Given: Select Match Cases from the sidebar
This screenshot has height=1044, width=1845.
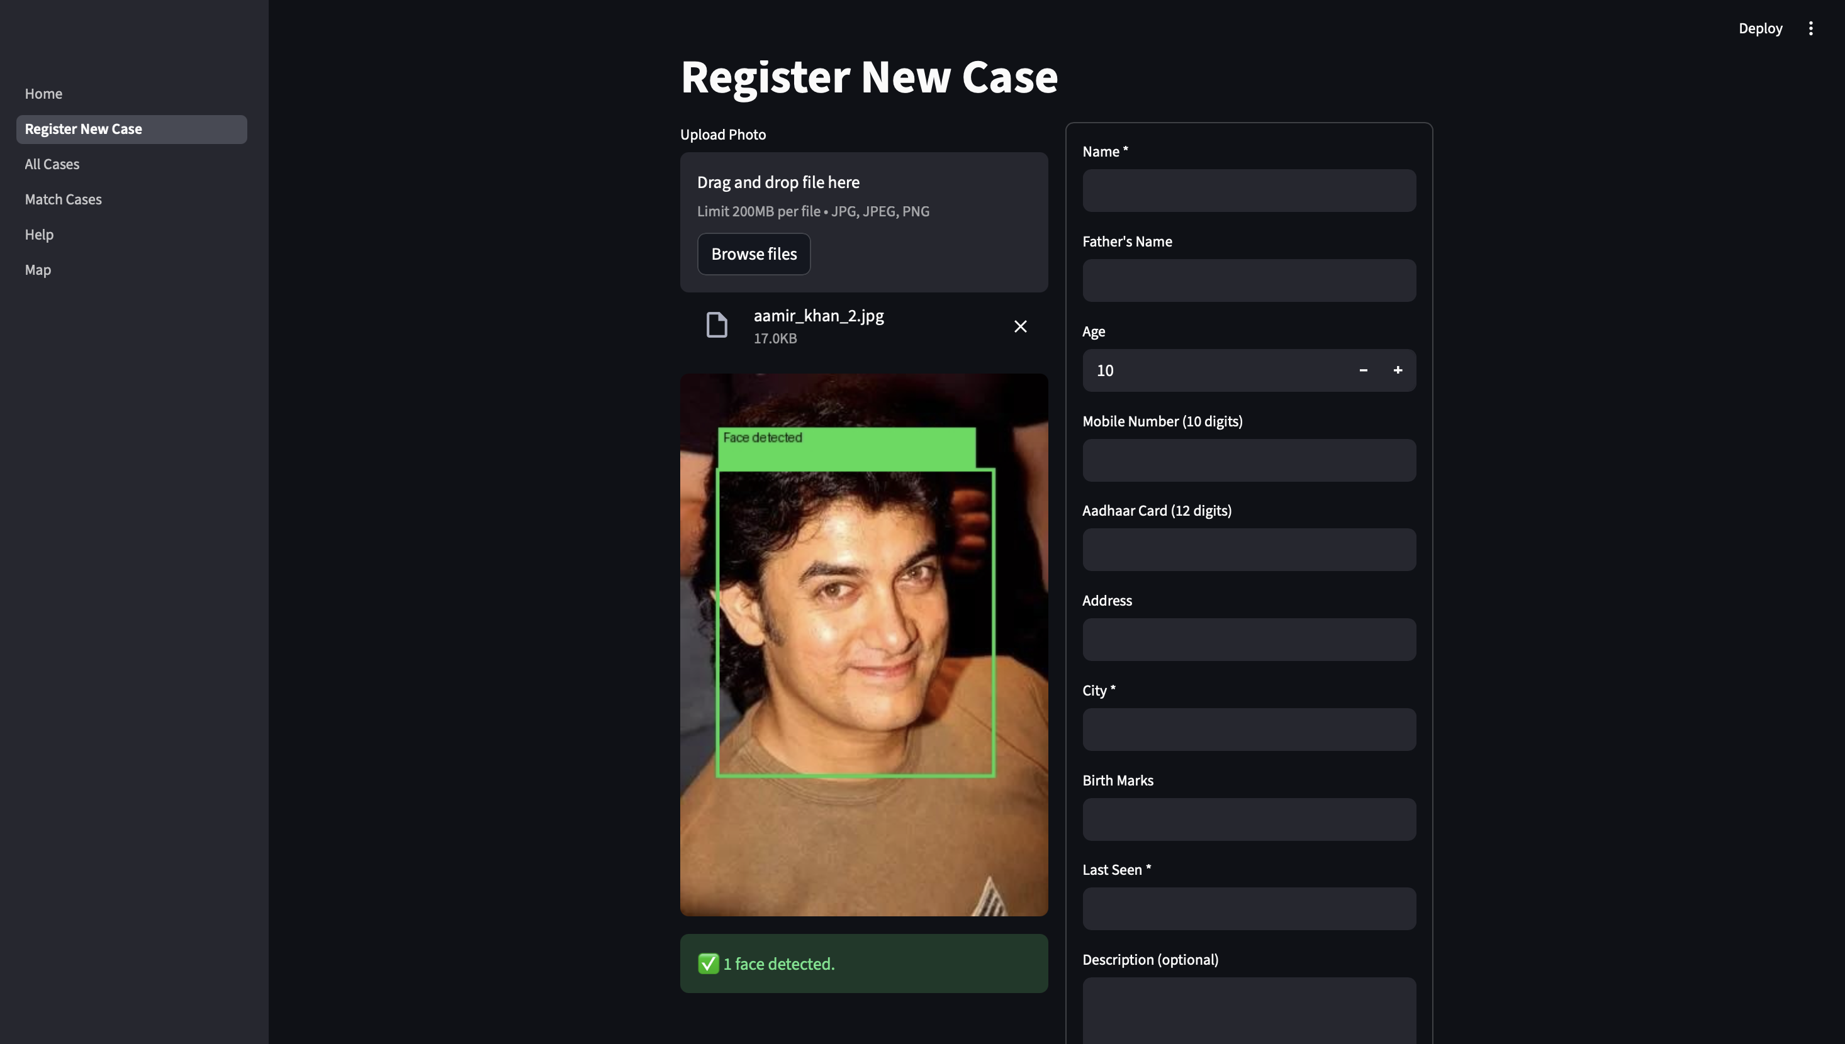Looking at the screenshot, I should click(63, 199).
